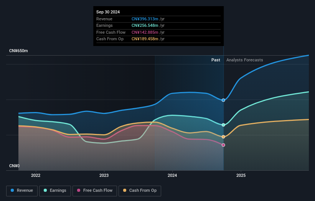Click the CN¥189.458m cash from op value
Screen dimensions: 315x201
(145, 39)
